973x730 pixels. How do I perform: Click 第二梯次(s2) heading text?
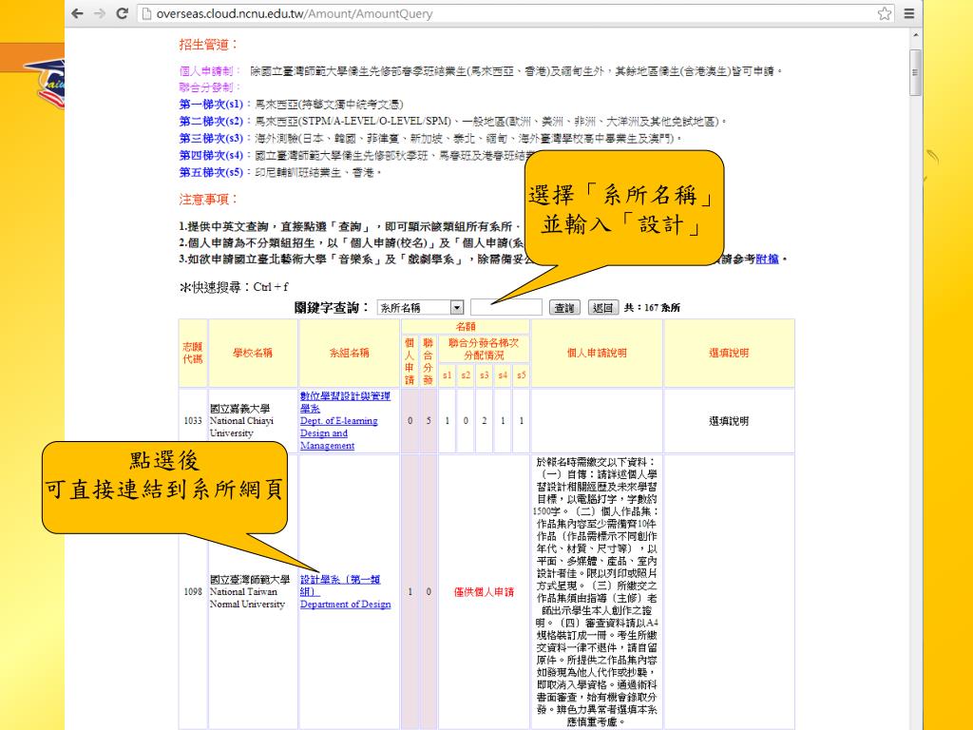(x=211, y=121)
